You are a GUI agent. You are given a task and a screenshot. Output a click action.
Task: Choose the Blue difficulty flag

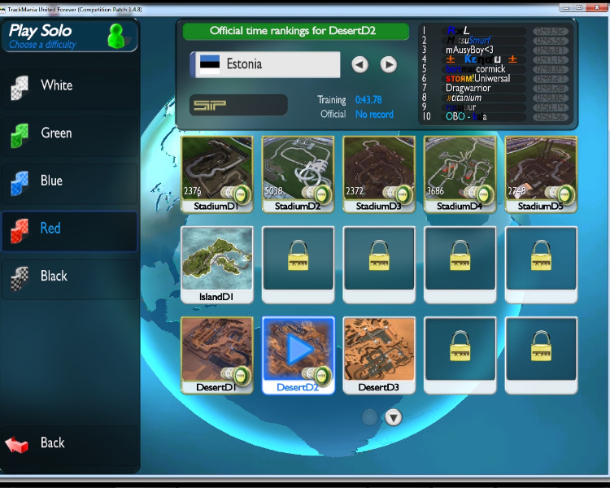[x=19, y=181]
